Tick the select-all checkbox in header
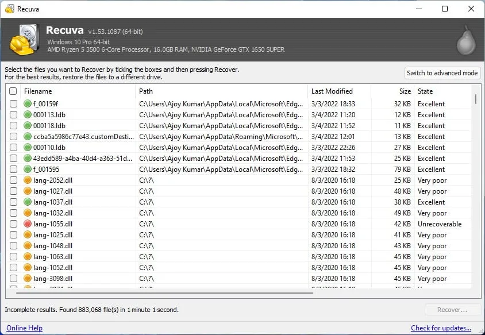 13,91
